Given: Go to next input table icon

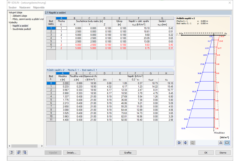Looking at the screenshot, I should tap(25, 152).
